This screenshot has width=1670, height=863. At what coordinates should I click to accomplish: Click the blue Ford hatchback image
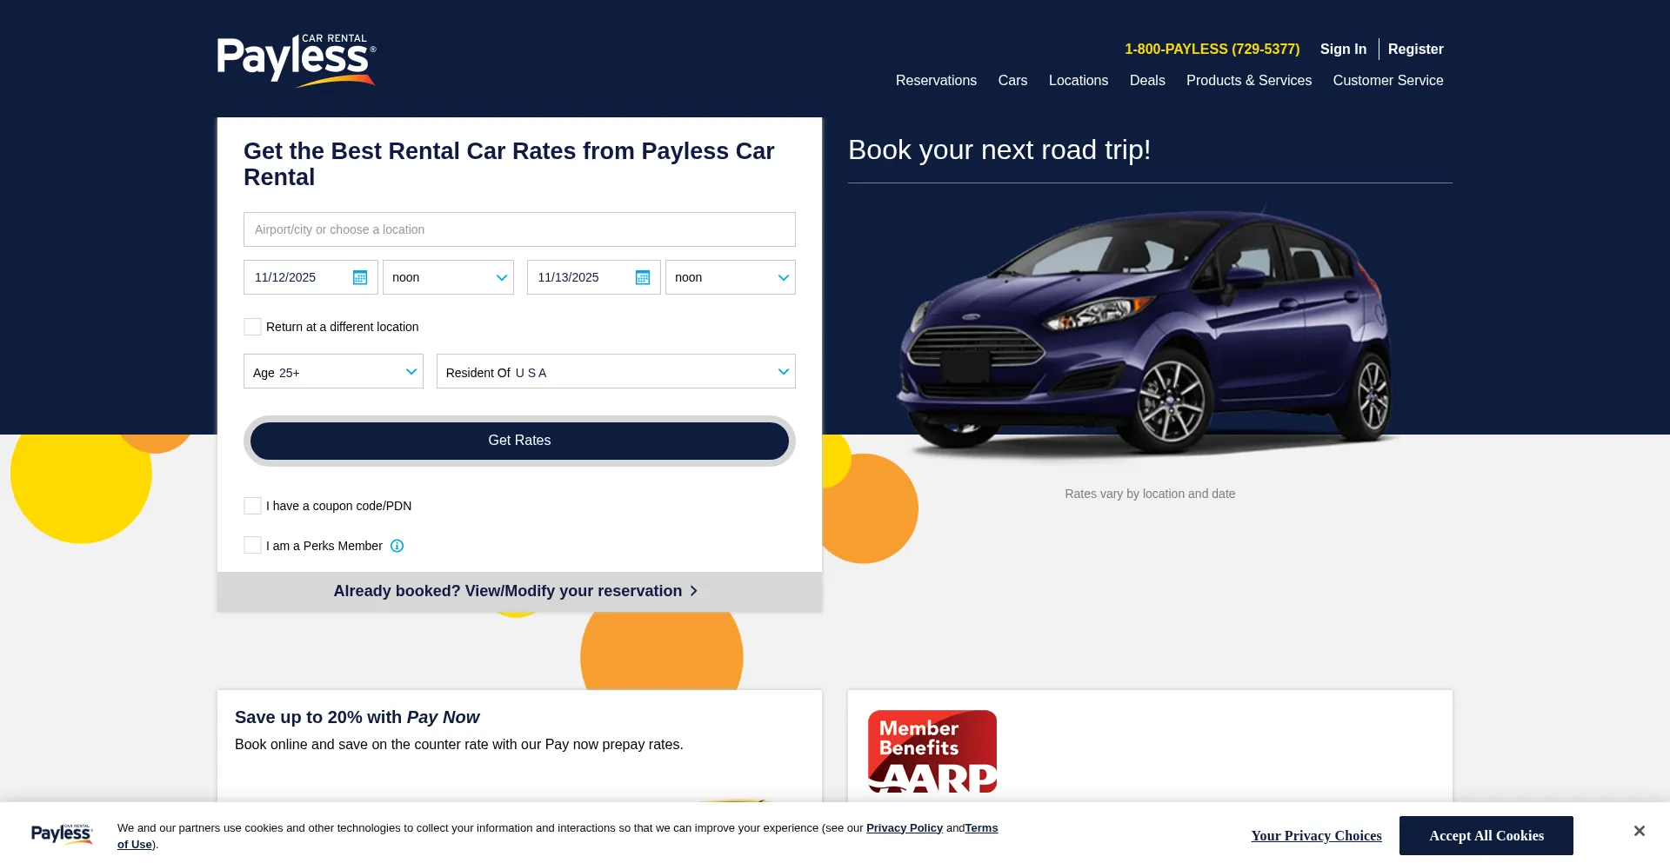pyautogui.click(x=1146, y=335)
